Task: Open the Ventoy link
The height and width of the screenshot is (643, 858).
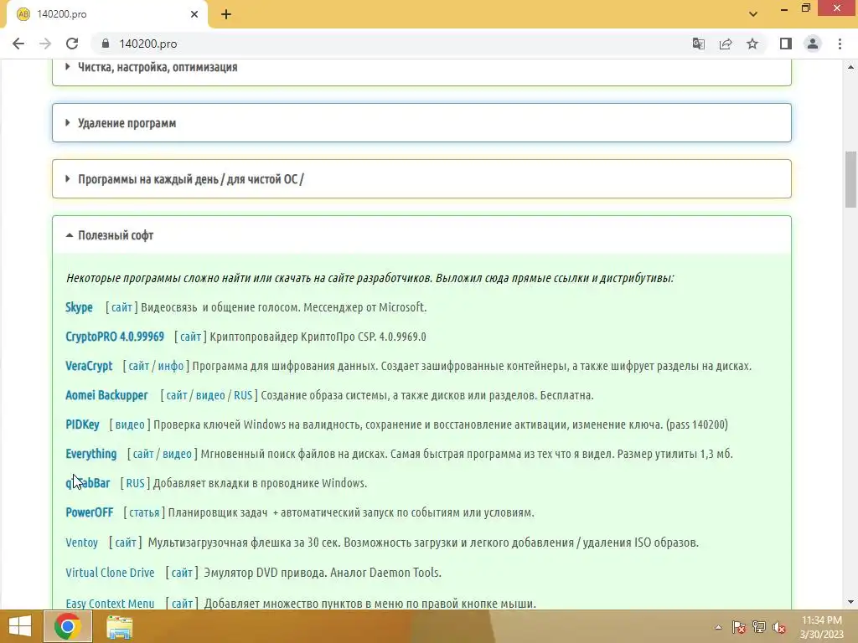Action: (81, 543)
